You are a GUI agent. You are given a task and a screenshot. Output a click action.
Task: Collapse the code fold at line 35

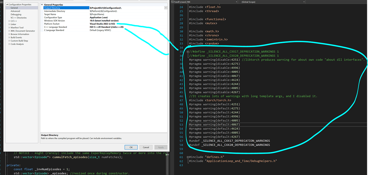pyautogui.click(x=188, y=51)
